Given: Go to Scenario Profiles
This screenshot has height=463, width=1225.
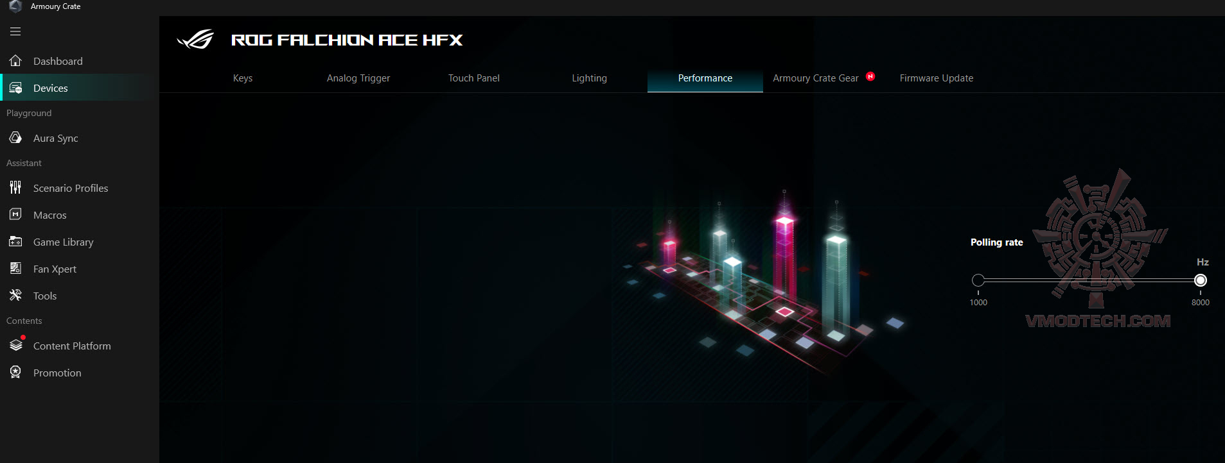Looking at the screenshot, I should tap(80, 188).
